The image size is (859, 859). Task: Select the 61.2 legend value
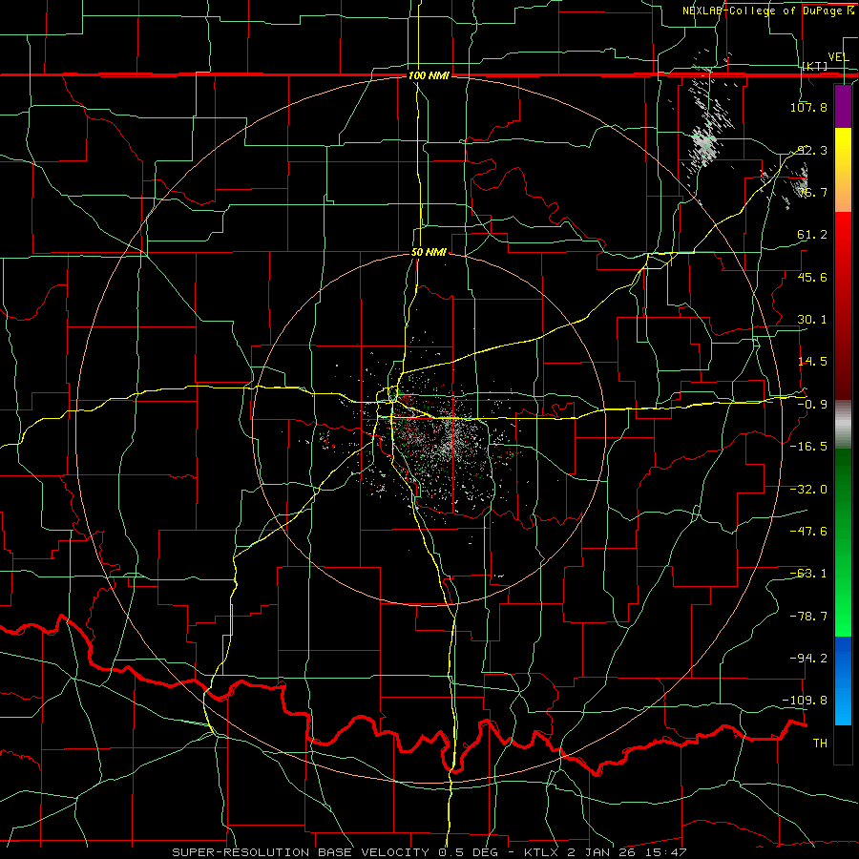click(812, 235)
